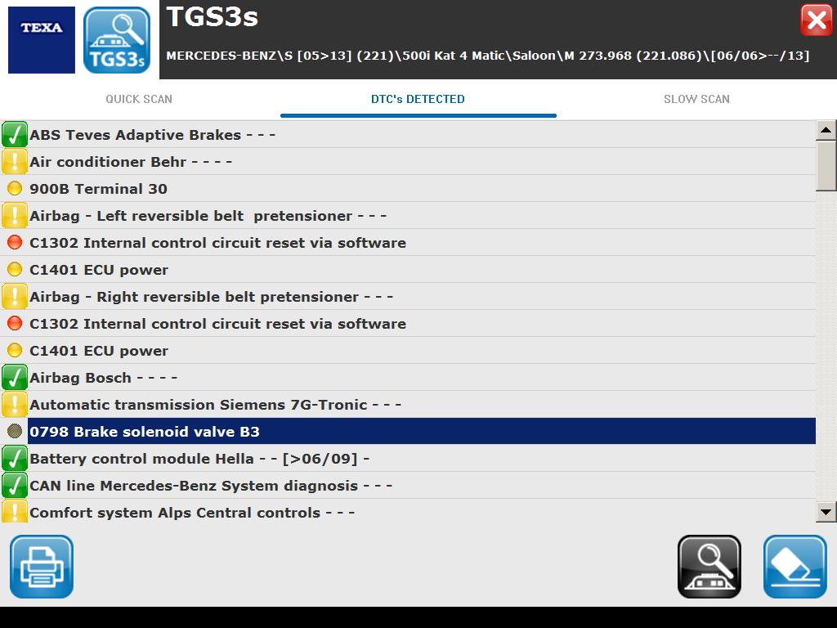Image resolution: width=837 pixels, height=628 pixels.
Task: Open the SLOW SCAN tab
Action: pyautogui.click(x=696, y=99)
